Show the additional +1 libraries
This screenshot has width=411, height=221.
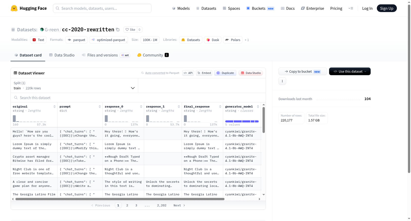tap(247, 40)
